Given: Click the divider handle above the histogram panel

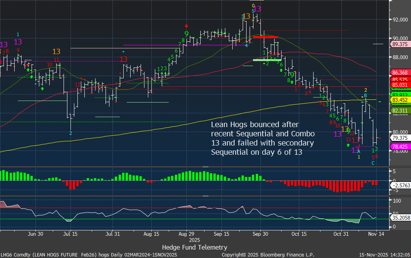Looking at the screenshot, I should (205, 167).
